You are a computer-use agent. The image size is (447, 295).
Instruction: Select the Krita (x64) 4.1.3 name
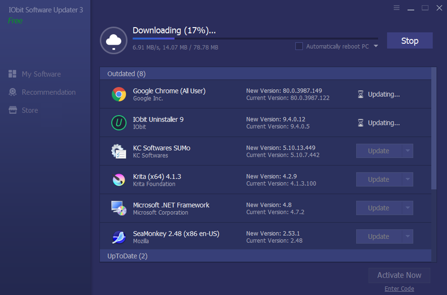pos(157,176)
